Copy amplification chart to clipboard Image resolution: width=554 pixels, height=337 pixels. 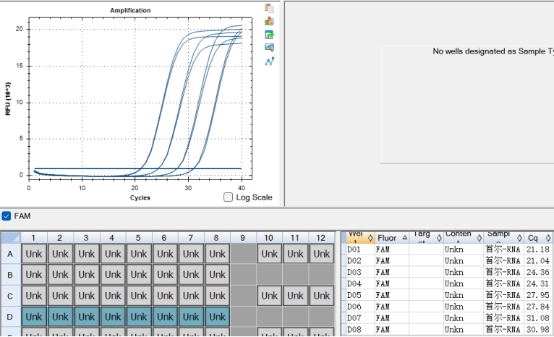coord(269,8)
